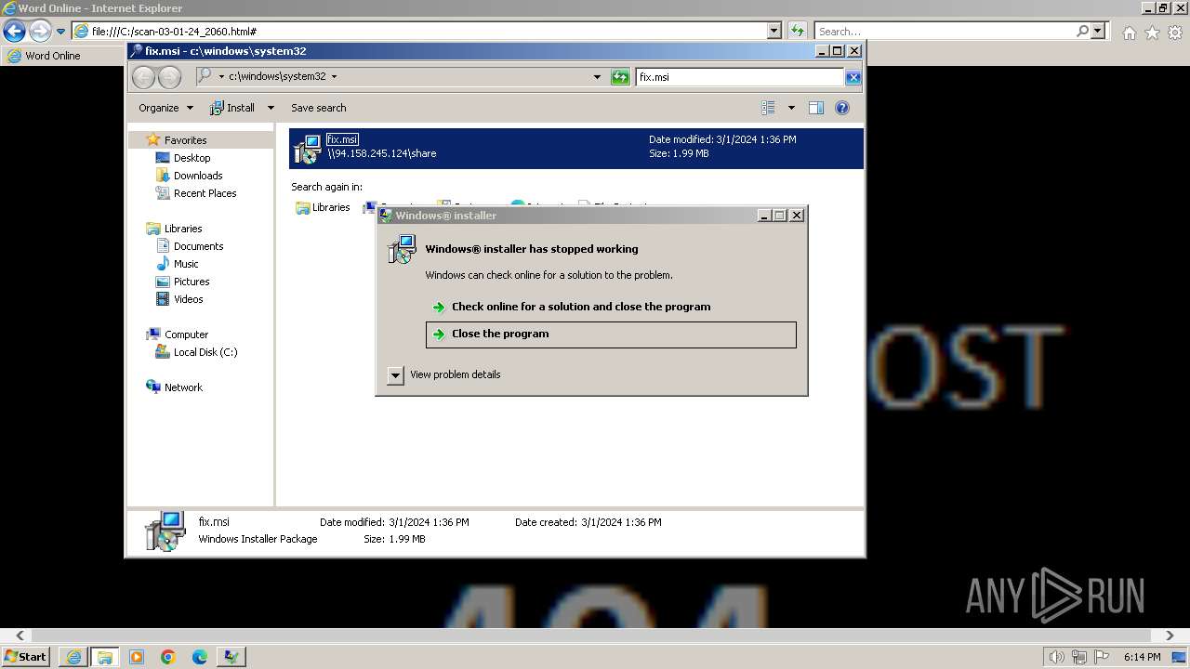Expand previous locations in Explorer address bar
Image resolution: width=1190 pixels, height=669 pixels.
(x=597, y=77)
